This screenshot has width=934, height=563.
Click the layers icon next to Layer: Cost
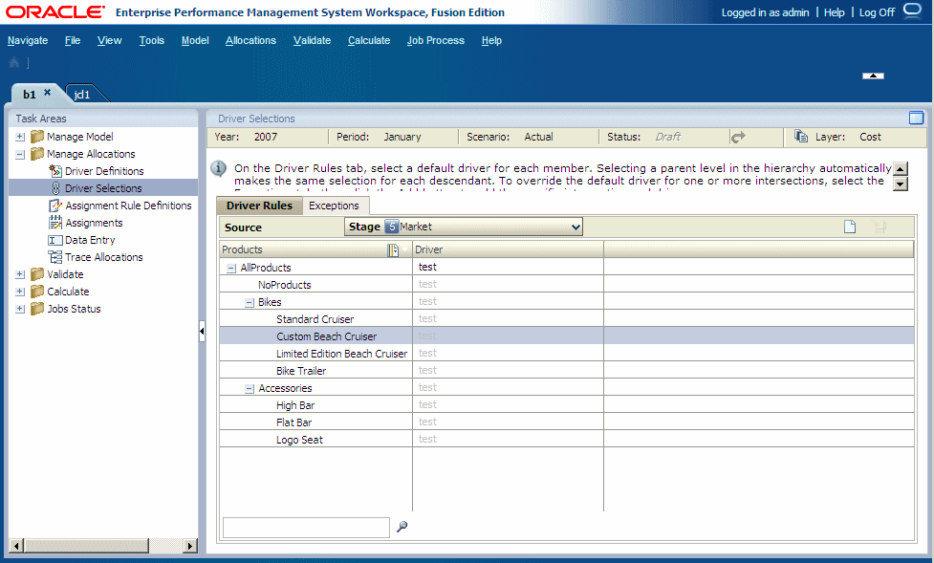point(800,137)
